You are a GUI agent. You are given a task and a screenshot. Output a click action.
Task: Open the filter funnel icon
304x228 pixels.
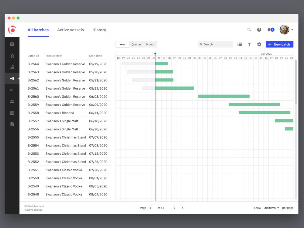(x=249, y=44)
